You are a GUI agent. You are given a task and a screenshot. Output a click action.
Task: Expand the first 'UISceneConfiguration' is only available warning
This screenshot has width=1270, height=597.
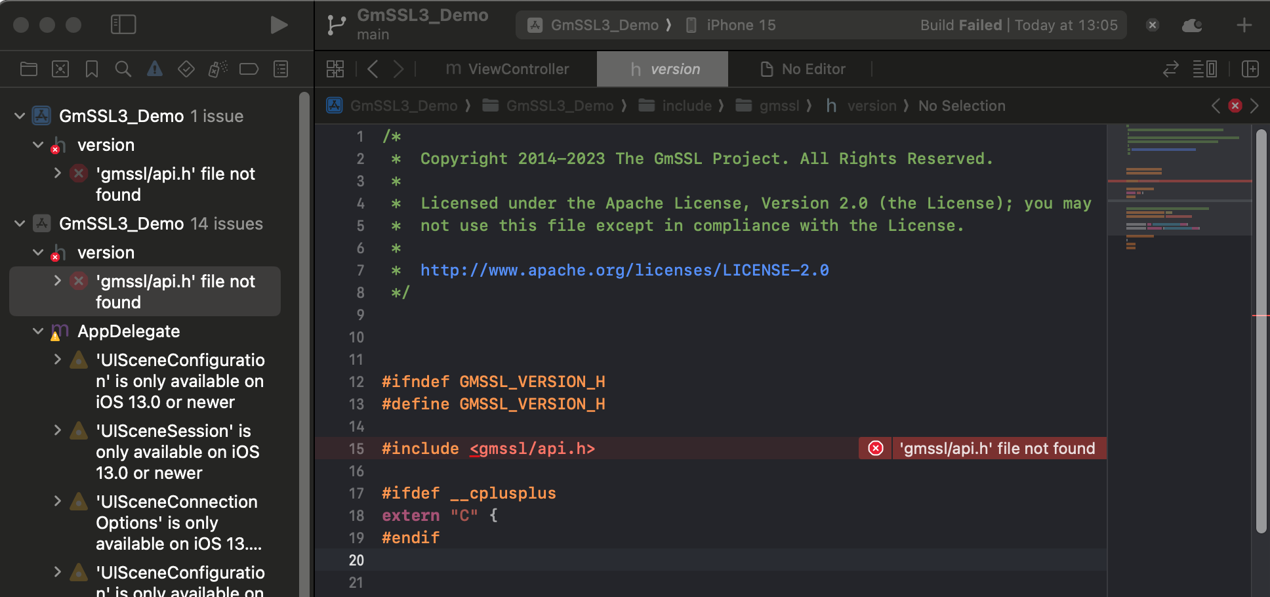(57, 360)
